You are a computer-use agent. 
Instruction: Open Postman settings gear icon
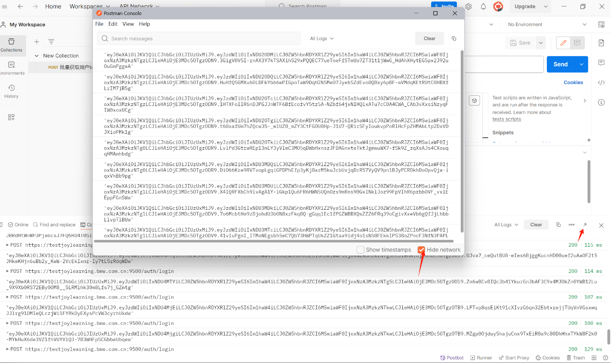(468, 6)
